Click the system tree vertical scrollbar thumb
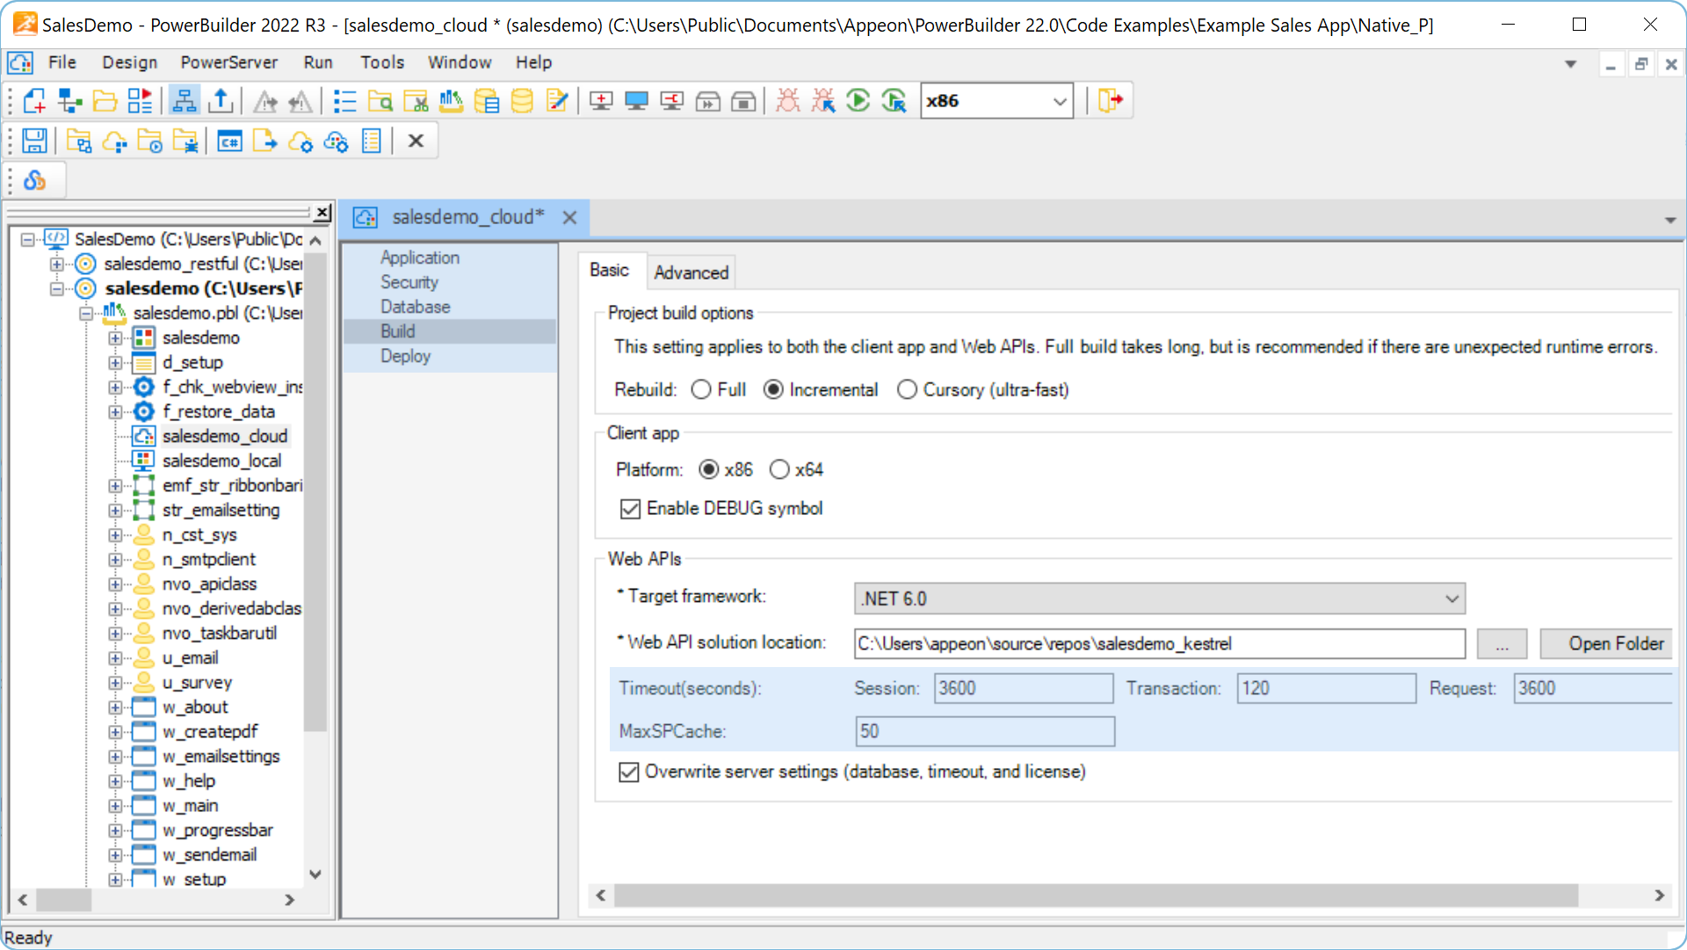This screenshot has height=950, width=1687. pos(315,492)
